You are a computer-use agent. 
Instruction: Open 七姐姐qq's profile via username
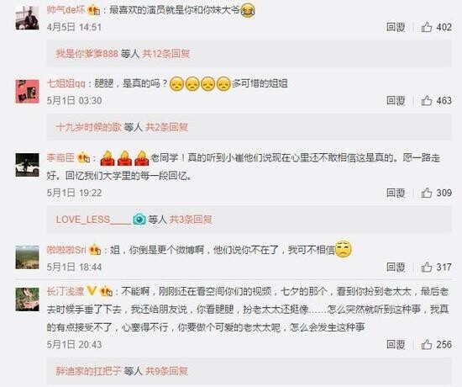tap(66, 83)
